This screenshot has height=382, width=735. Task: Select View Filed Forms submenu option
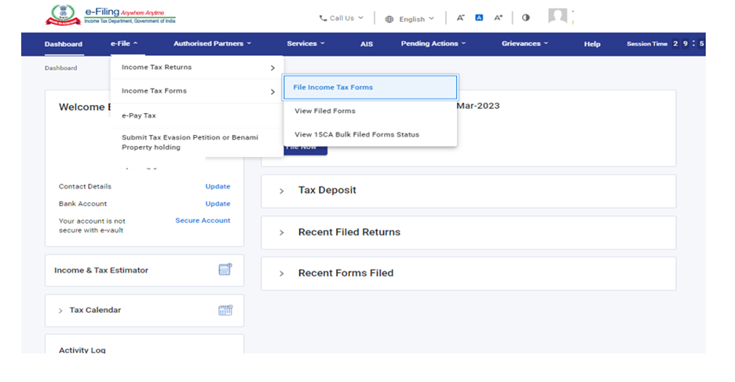tap(325, 111)
